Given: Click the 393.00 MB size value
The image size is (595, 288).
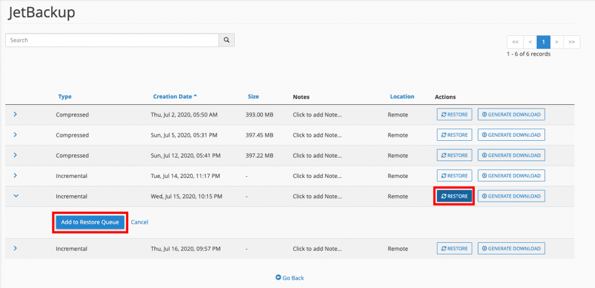Looking at the screenshot, I should [260, 115].
